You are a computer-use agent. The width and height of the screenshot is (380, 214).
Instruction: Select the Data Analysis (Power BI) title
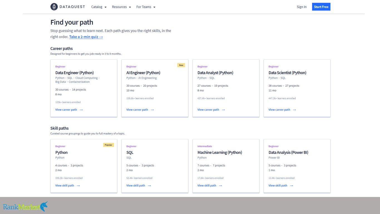(x=288, y=152)
